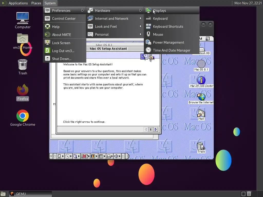Go to next Setup Assistant page with right arrow

coord(156,129)
